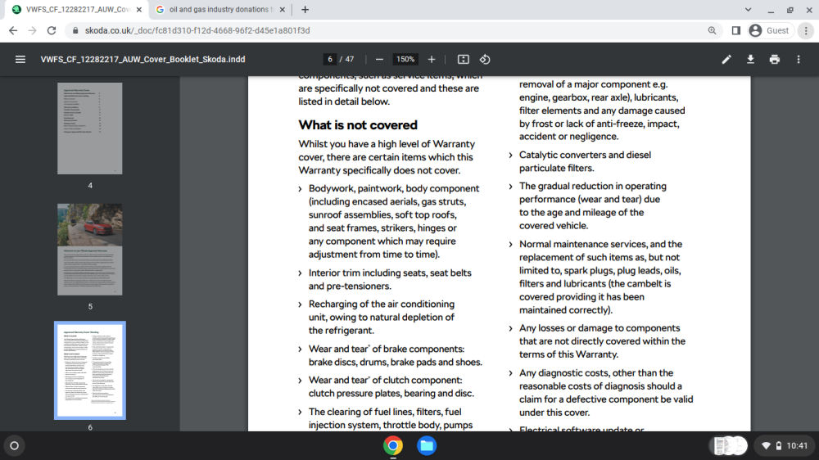Image resolution: width=819 pixels, height=460 pixels.
Task: Expand the tab search dropdown arrow
Action: point(748,9)
